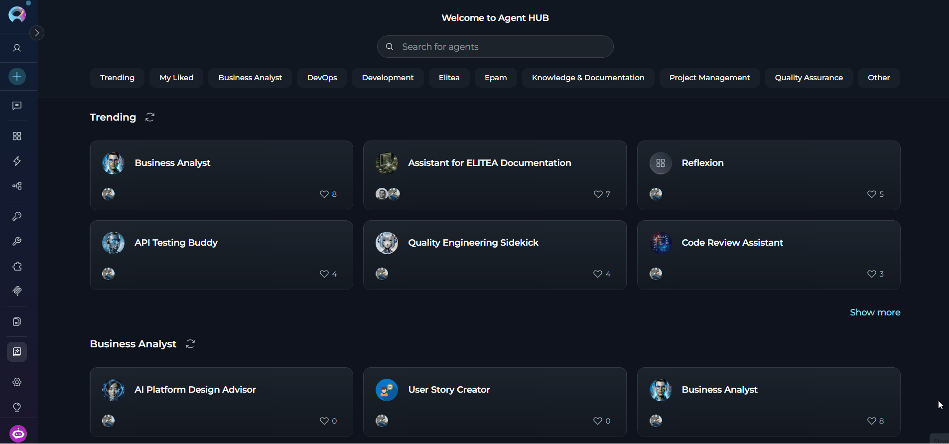Open the wrench toolkits sidebar icon
The height and width of the screenshot is (444, 949).
point(17,241)
